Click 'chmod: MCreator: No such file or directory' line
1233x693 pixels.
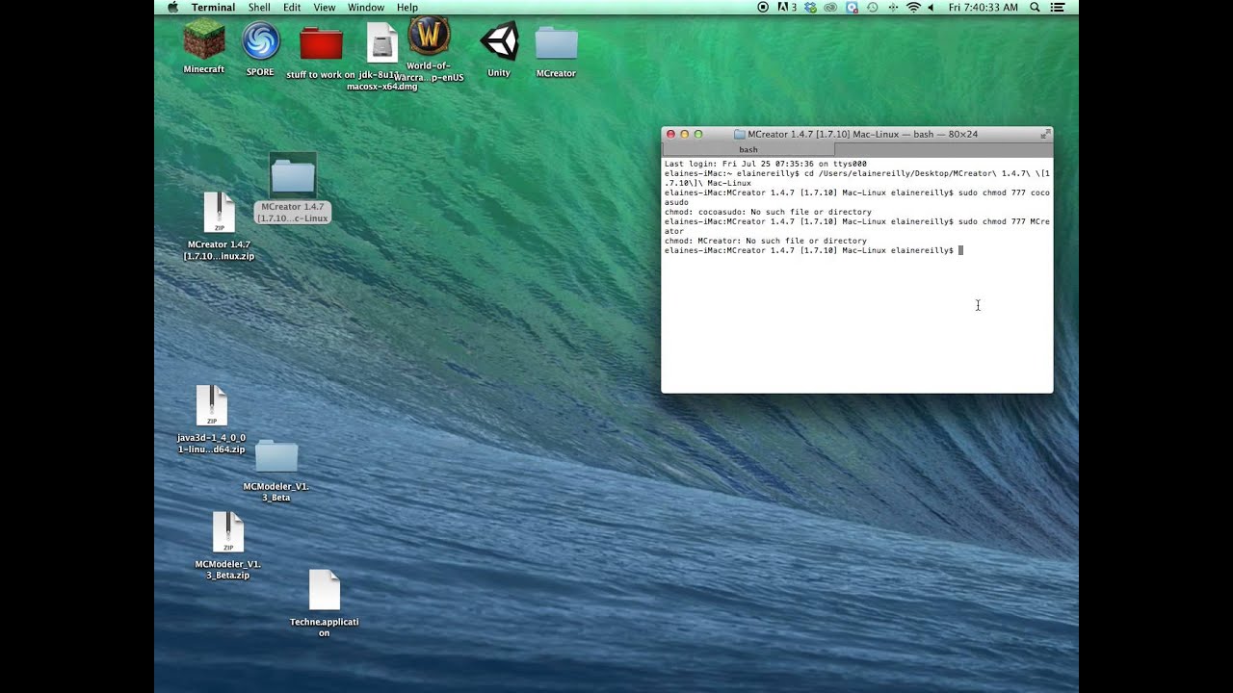(766, 241)
